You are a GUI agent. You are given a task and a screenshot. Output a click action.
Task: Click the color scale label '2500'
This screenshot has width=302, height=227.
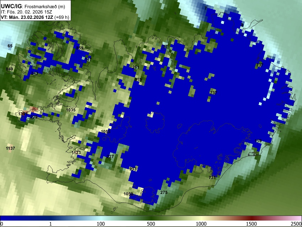[297, 224]
